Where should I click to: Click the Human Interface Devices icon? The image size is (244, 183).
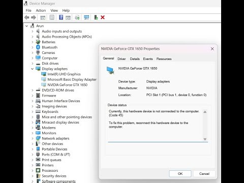click(x=38, y=101)
